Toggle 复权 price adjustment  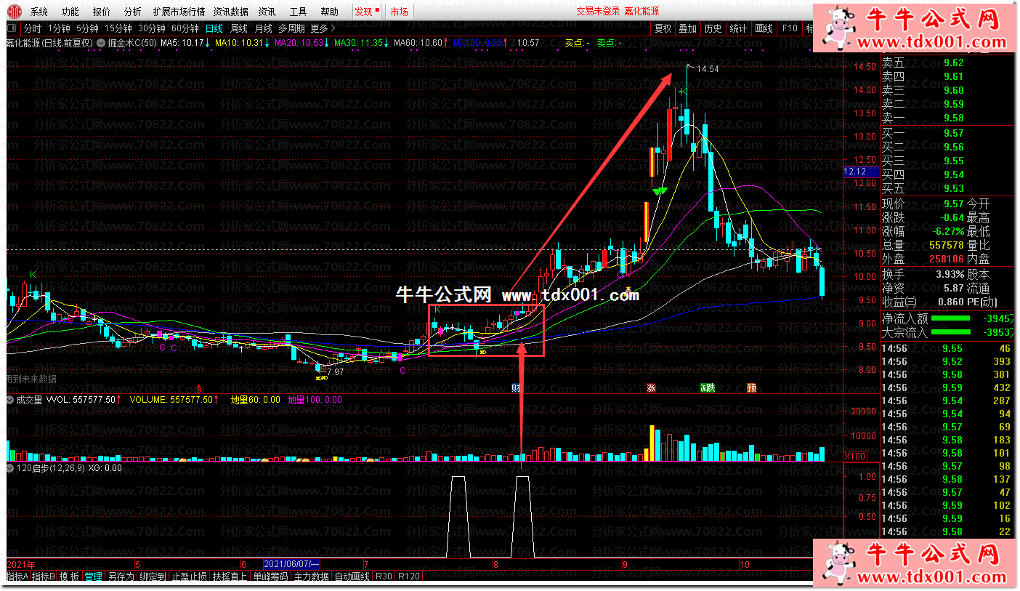[663, 29]
